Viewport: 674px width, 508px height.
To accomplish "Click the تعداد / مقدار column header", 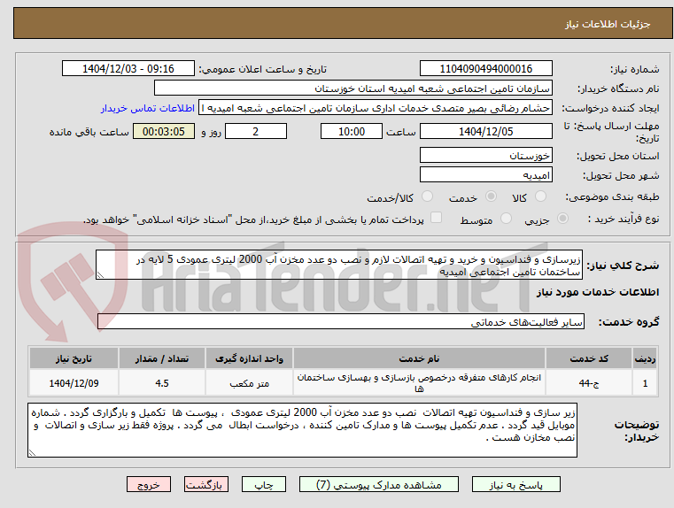I will (162, 358).
